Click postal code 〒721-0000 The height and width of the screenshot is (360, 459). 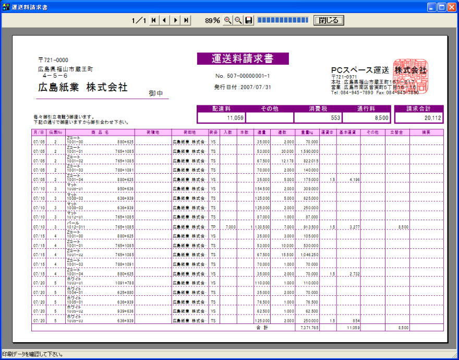tap(53, 60)
